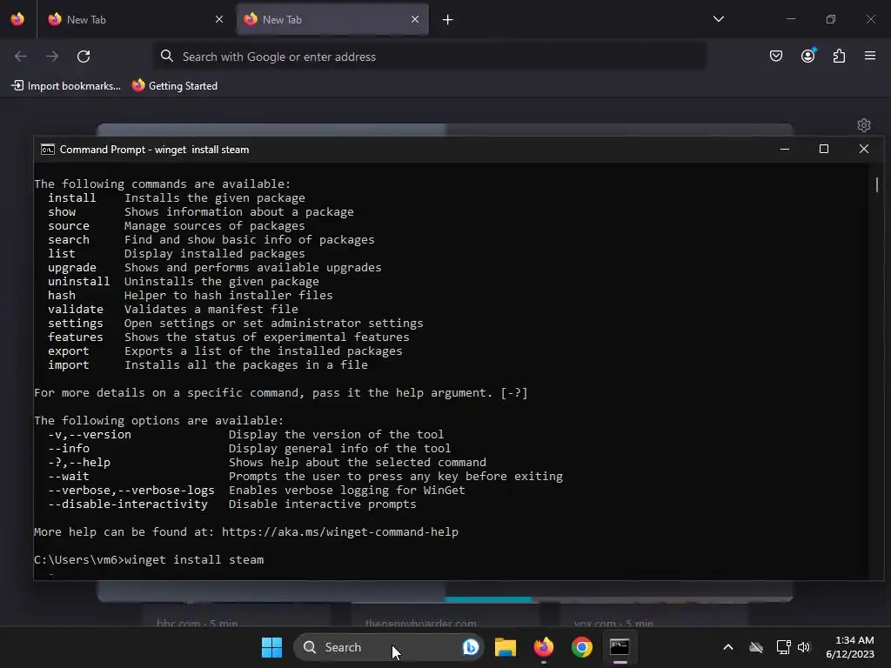The height and width of the screenshot is (668, 891).
Task: Expand the list all tabs chevron
Action: [x=718, y=19]
